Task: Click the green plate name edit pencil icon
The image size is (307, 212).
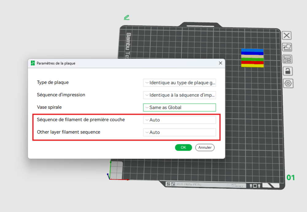Action: tap(127, 17)
